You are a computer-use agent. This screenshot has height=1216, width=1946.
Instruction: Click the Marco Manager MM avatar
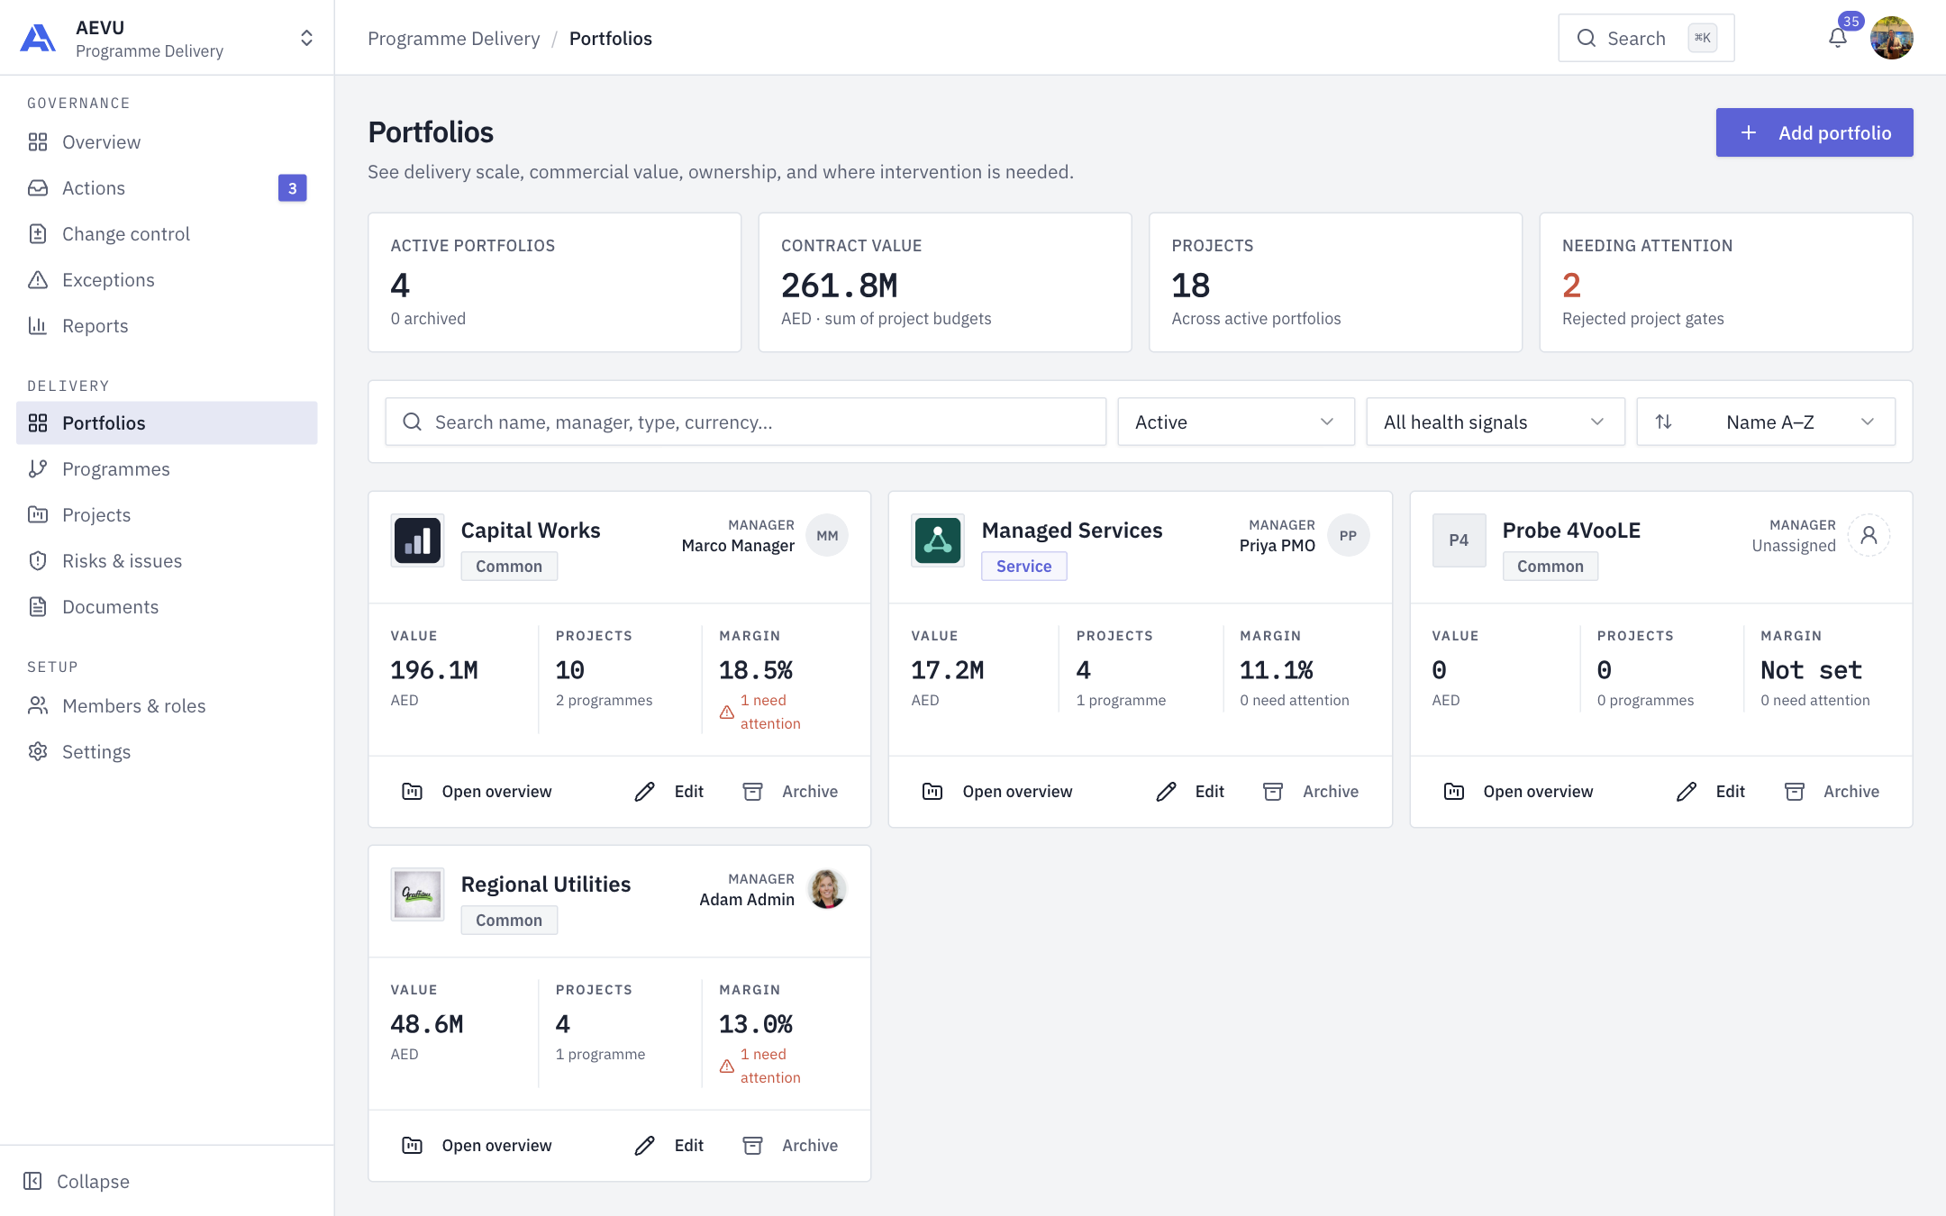pos(827,535)
